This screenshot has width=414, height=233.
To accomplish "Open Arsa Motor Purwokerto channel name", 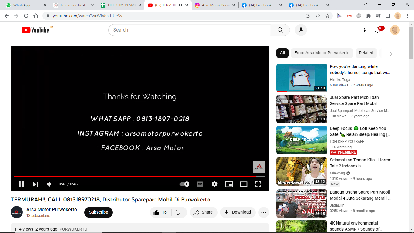I will [x=52, y=209].
